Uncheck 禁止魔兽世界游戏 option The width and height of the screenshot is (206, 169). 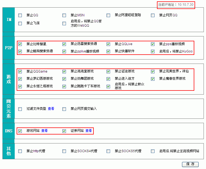(153, 79)
